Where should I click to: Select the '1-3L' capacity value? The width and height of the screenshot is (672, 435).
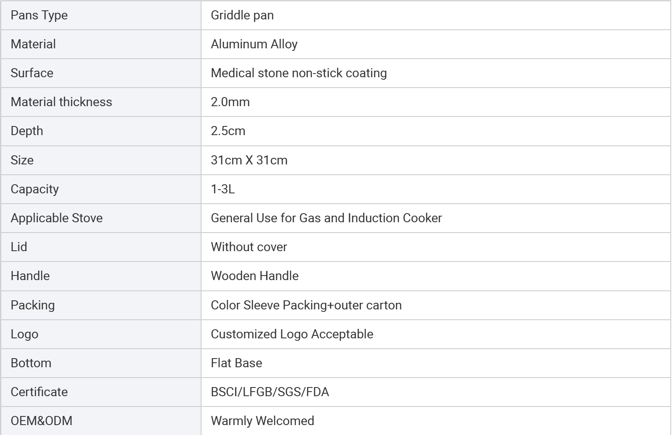[223, 189]
